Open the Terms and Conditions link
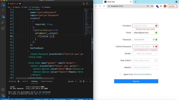 pyautogui.click(x=143, y=74)
